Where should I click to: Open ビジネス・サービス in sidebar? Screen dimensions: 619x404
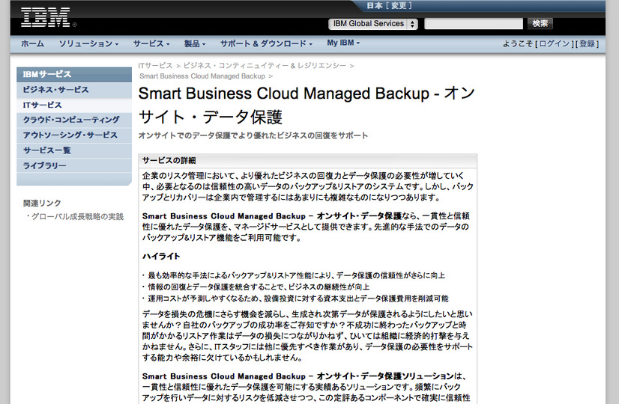[74, 90]
